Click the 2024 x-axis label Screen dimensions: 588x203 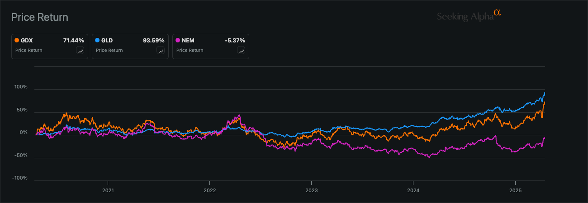(x=413, y=191)
